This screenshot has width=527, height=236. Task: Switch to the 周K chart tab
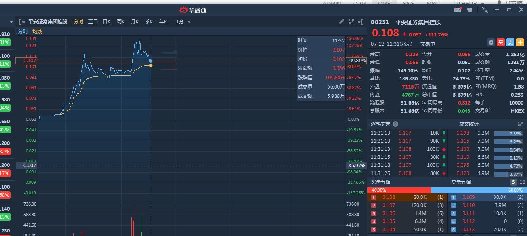point(121,22)
